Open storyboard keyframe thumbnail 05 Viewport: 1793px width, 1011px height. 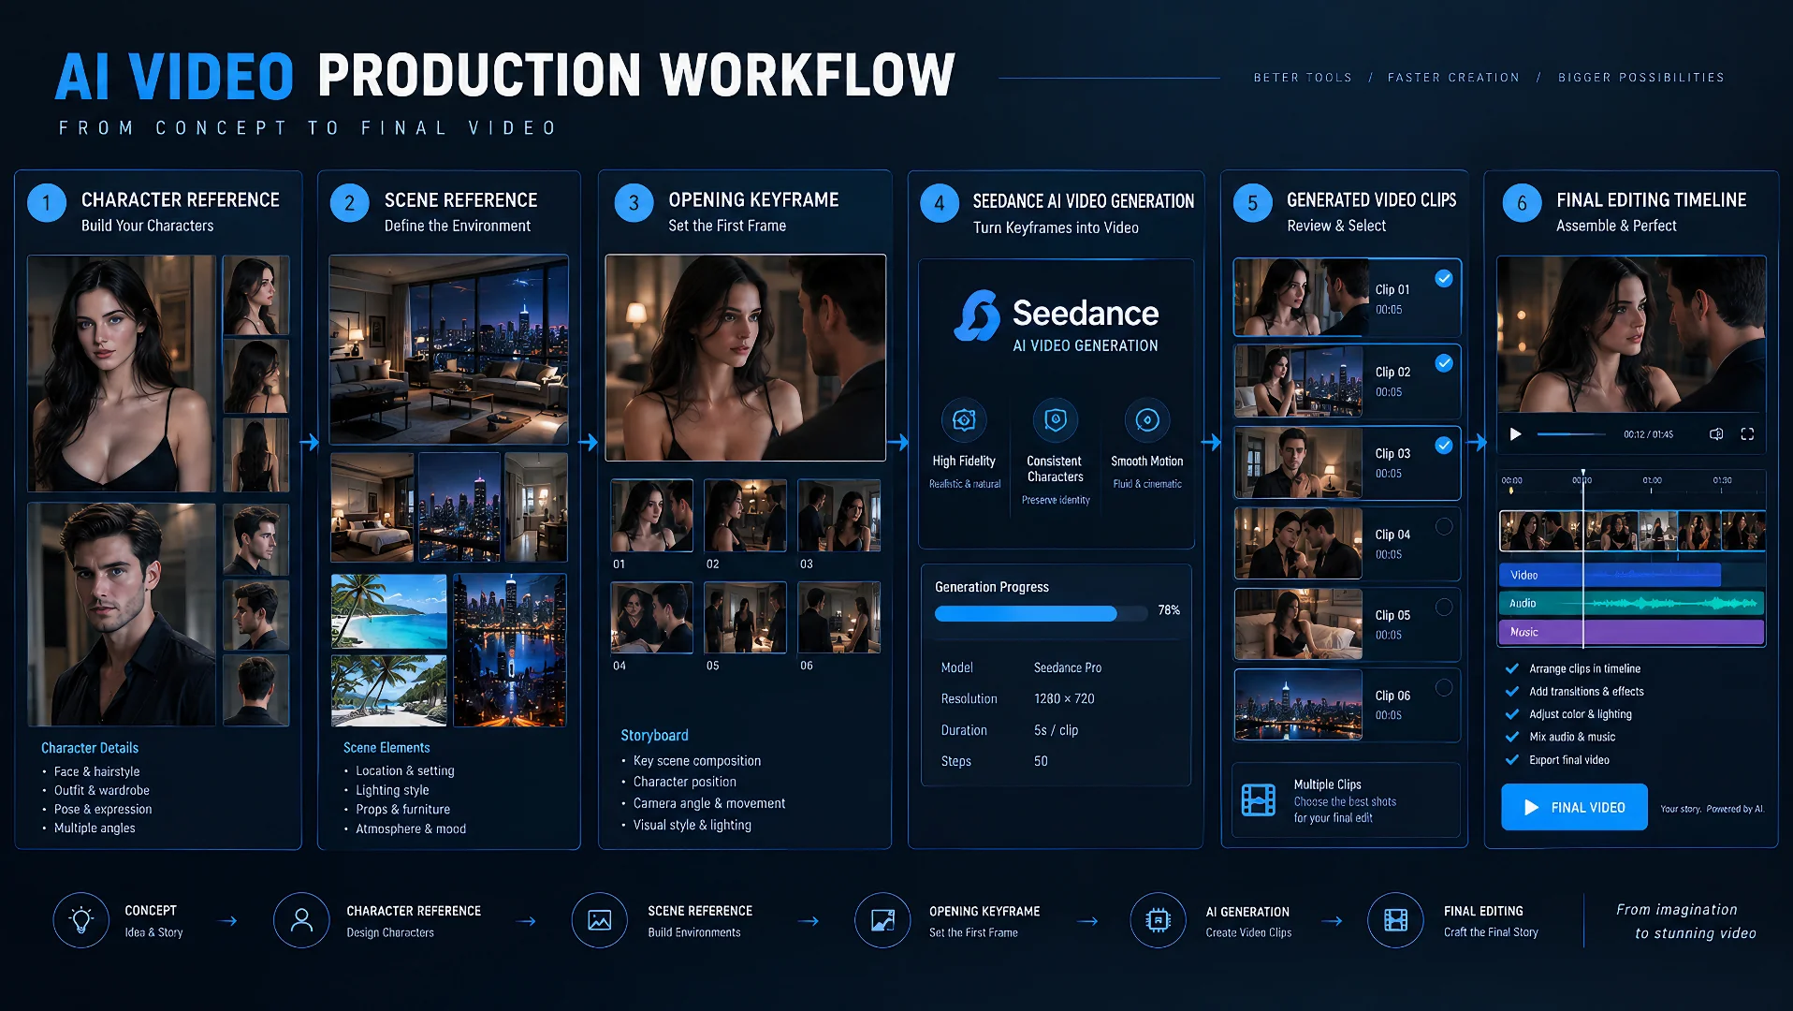point(745,617)
